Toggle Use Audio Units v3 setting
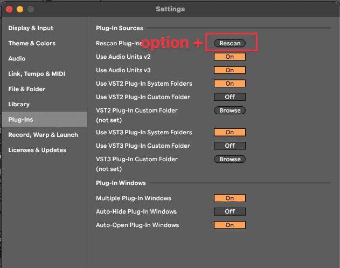This screenshot has width=340, height=268. coord(230,70)
